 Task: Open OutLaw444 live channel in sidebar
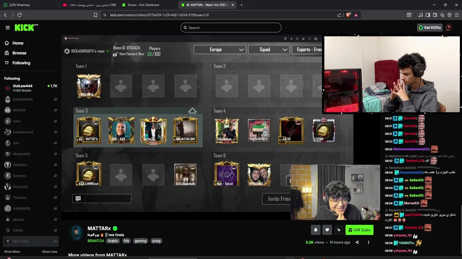point(30,88)
